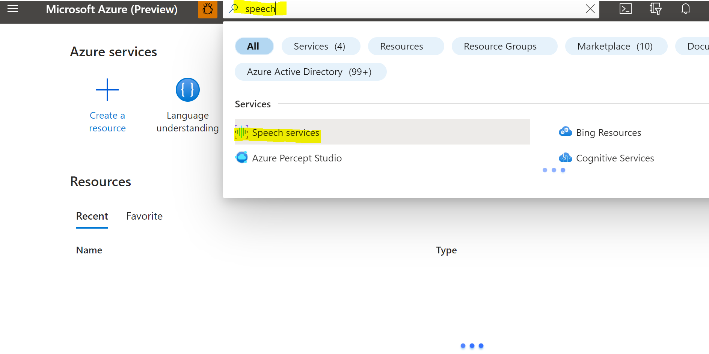Switch to the Recent tab
This screenshot has width=709, height=354.
(x=92, y=216)
